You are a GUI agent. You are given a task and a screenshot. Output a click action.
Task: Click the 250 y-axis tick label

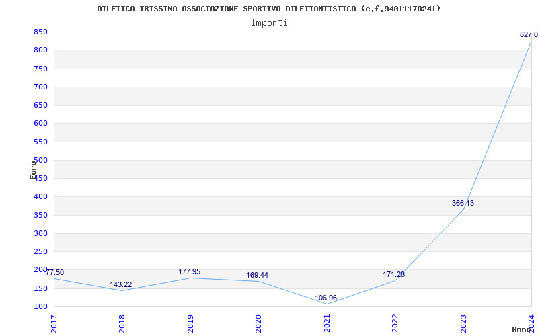tap(40, 251)
